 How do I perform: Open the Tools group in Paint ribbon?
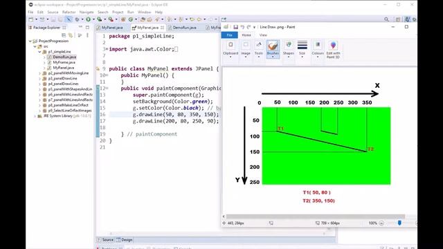(x=258, y=49)
